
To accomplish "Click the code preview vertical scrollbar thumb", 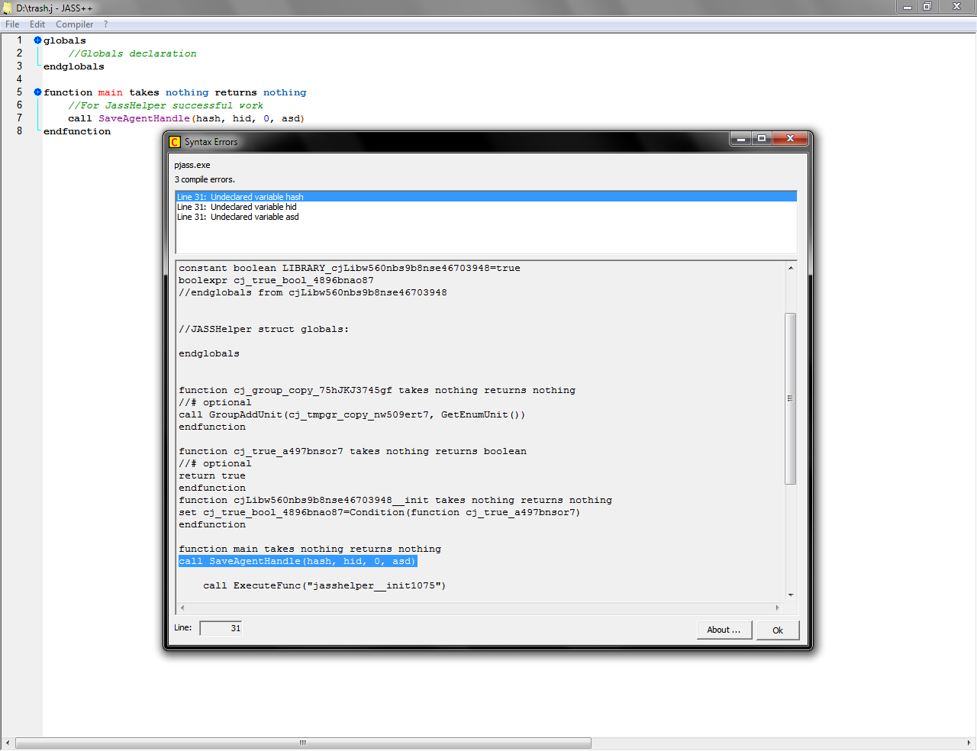I will (x=791, y=398).
